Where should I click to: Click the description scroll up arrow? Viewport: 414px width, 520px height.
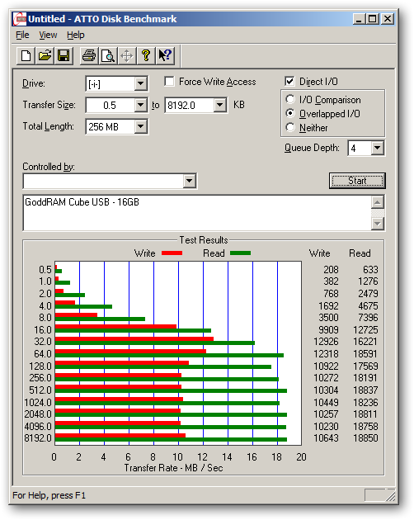pyautogui.click(x=378, y=202)
